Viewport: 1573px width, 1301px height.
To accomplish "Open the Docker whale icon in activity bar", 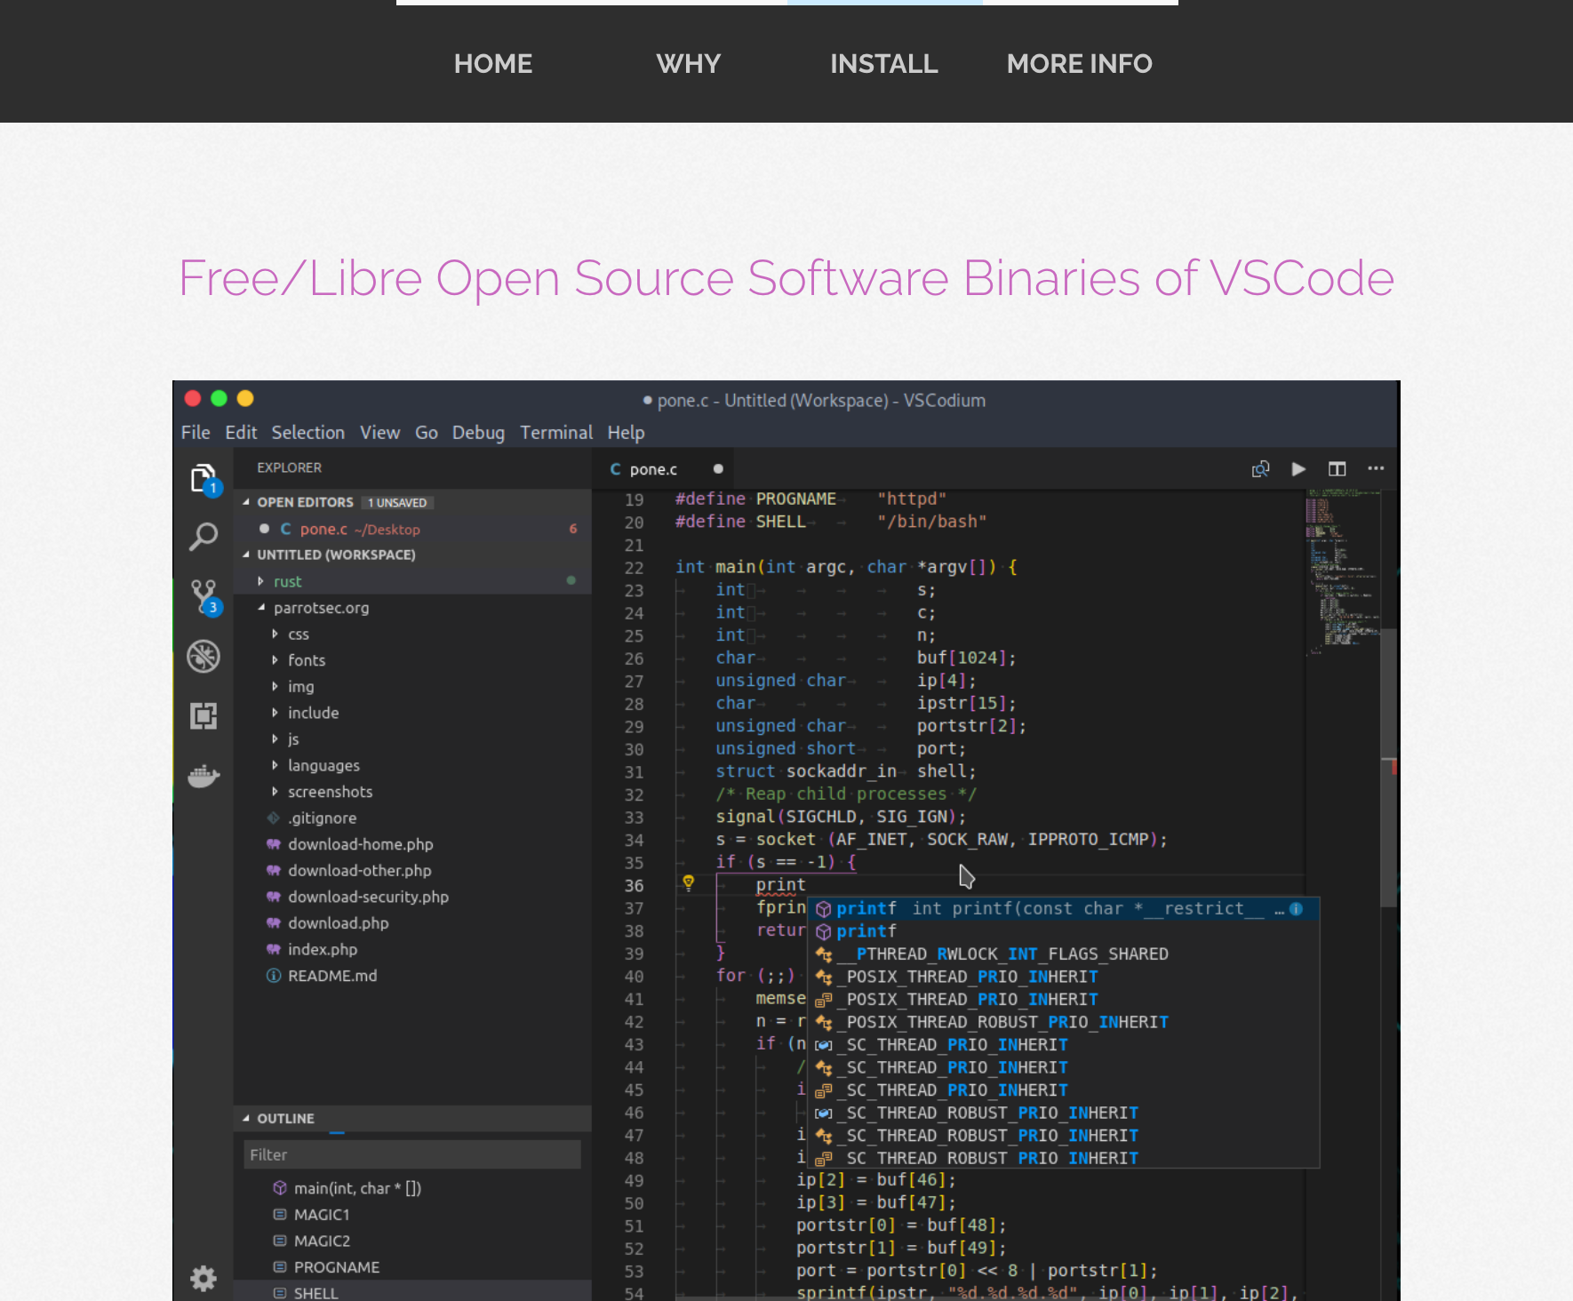I will [x=204, y=776].
